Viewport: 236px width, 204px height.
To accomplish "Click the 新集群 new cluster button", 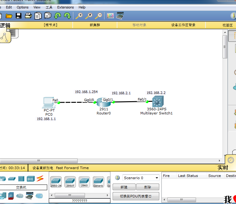I will coord(95,25).
